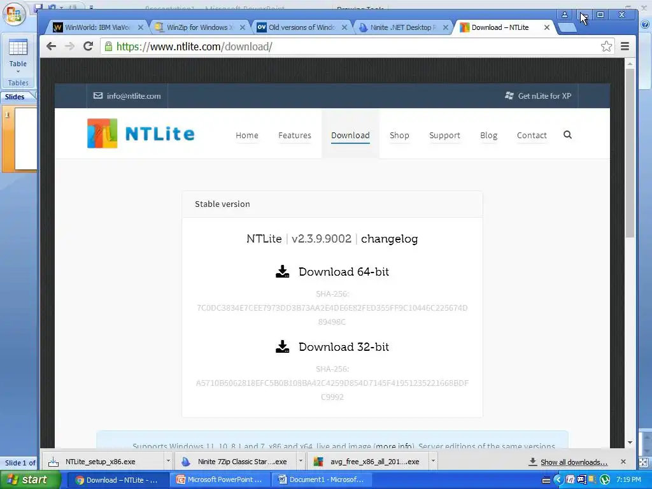Click the Ninite 7Zip download icon
The height and width of the screenshot is (489, 652).
pyautogui.click(x=185, y=462)
